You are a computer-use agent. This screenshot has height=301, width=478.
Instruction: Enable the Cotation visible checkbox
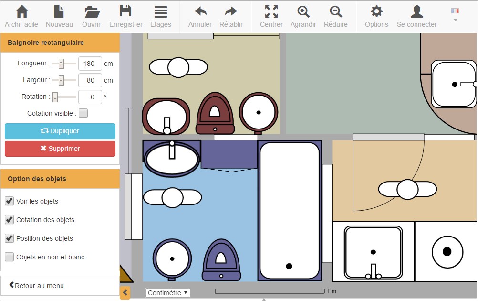point(83,113)
